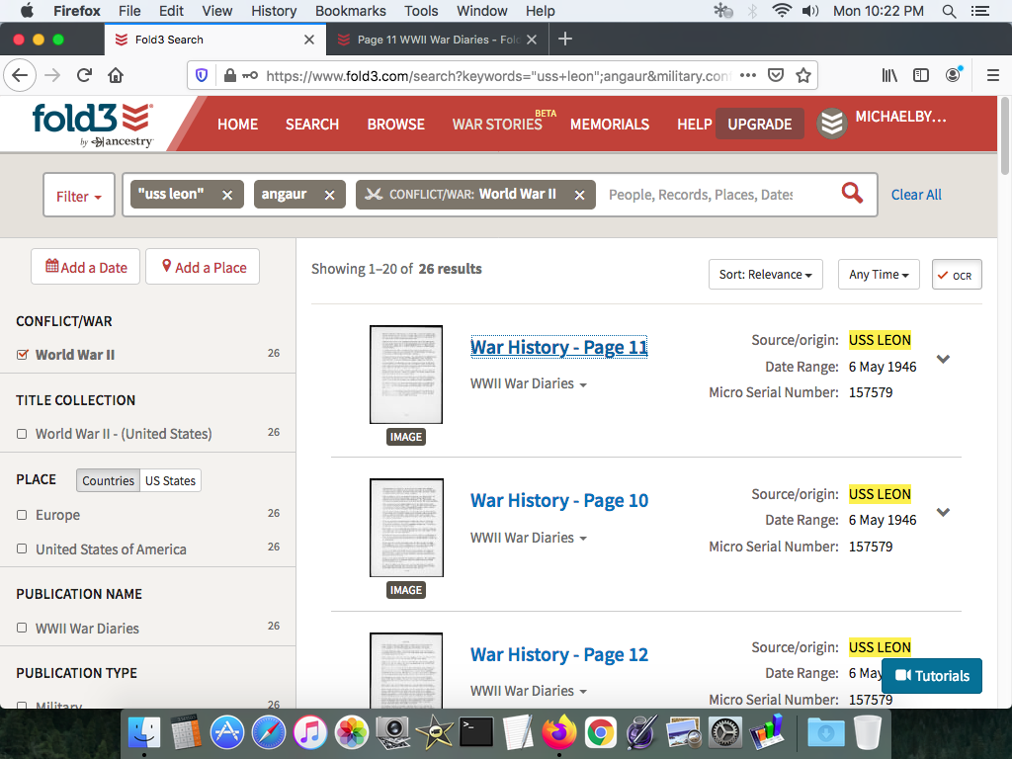
Task: Open War History - Page 10 link
Action: 559,500
